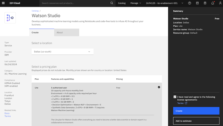Click the 'AI / Machine Learning' category text
This screenshot has width=223, height=126.
point(15,74)
